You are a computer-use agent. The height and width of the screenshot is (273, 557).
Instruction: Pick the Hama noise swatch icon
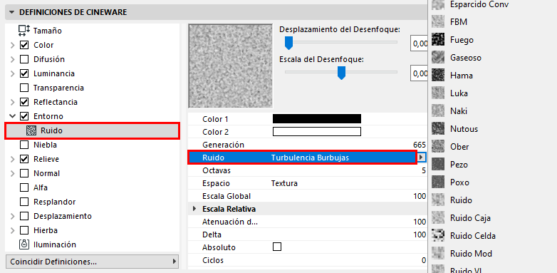point(438,75)
